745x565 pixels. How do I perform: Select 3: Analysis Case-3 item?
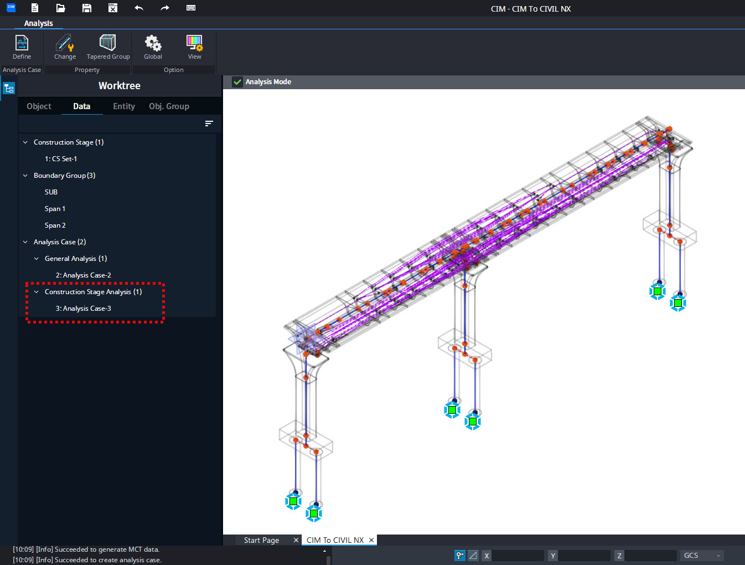pos(83,309)
